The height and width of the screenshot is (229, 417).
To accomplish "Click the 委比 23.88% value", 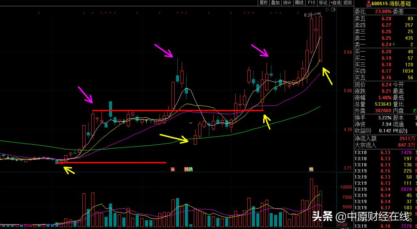I will tap(383, 11).
